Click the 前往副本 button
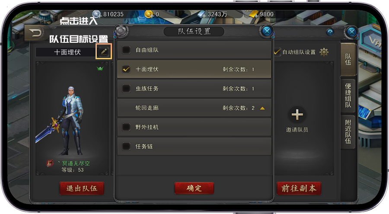The image size is (389, 214). coord(299,188)
